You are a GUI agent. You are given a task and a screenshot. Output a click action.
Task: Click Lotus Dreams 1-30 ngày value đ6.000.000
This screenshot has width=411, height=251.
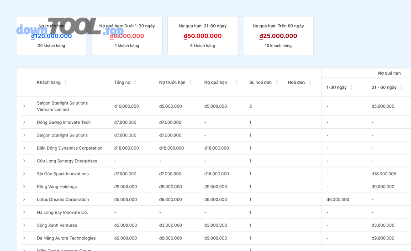[338, 199]
